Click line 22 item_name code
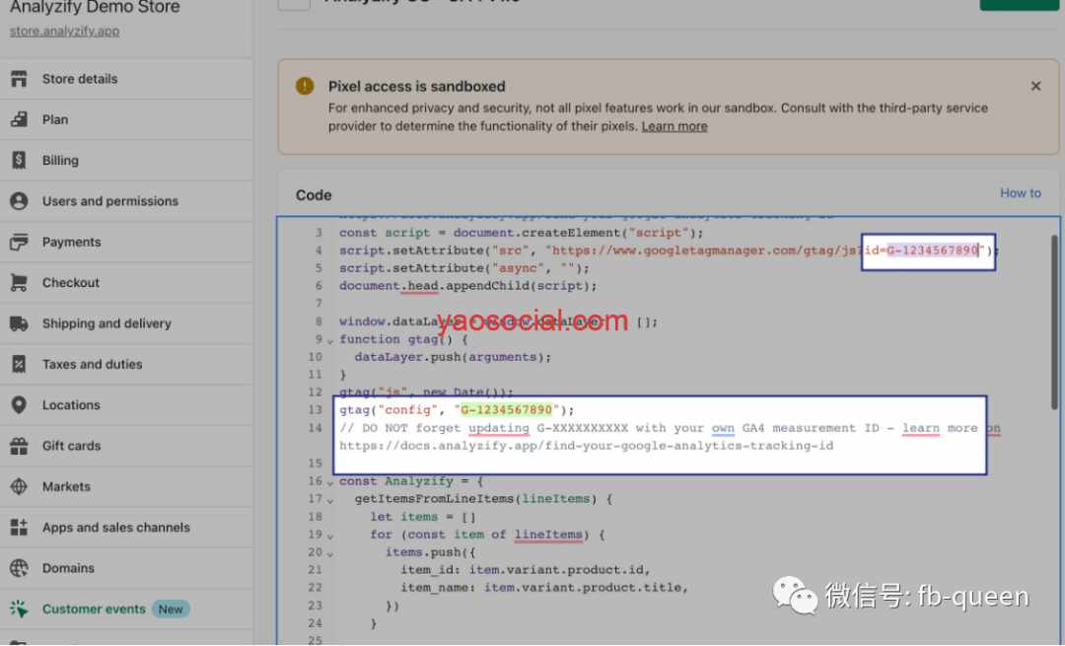This screenshot has height=646, width=1065. [544, 587]
